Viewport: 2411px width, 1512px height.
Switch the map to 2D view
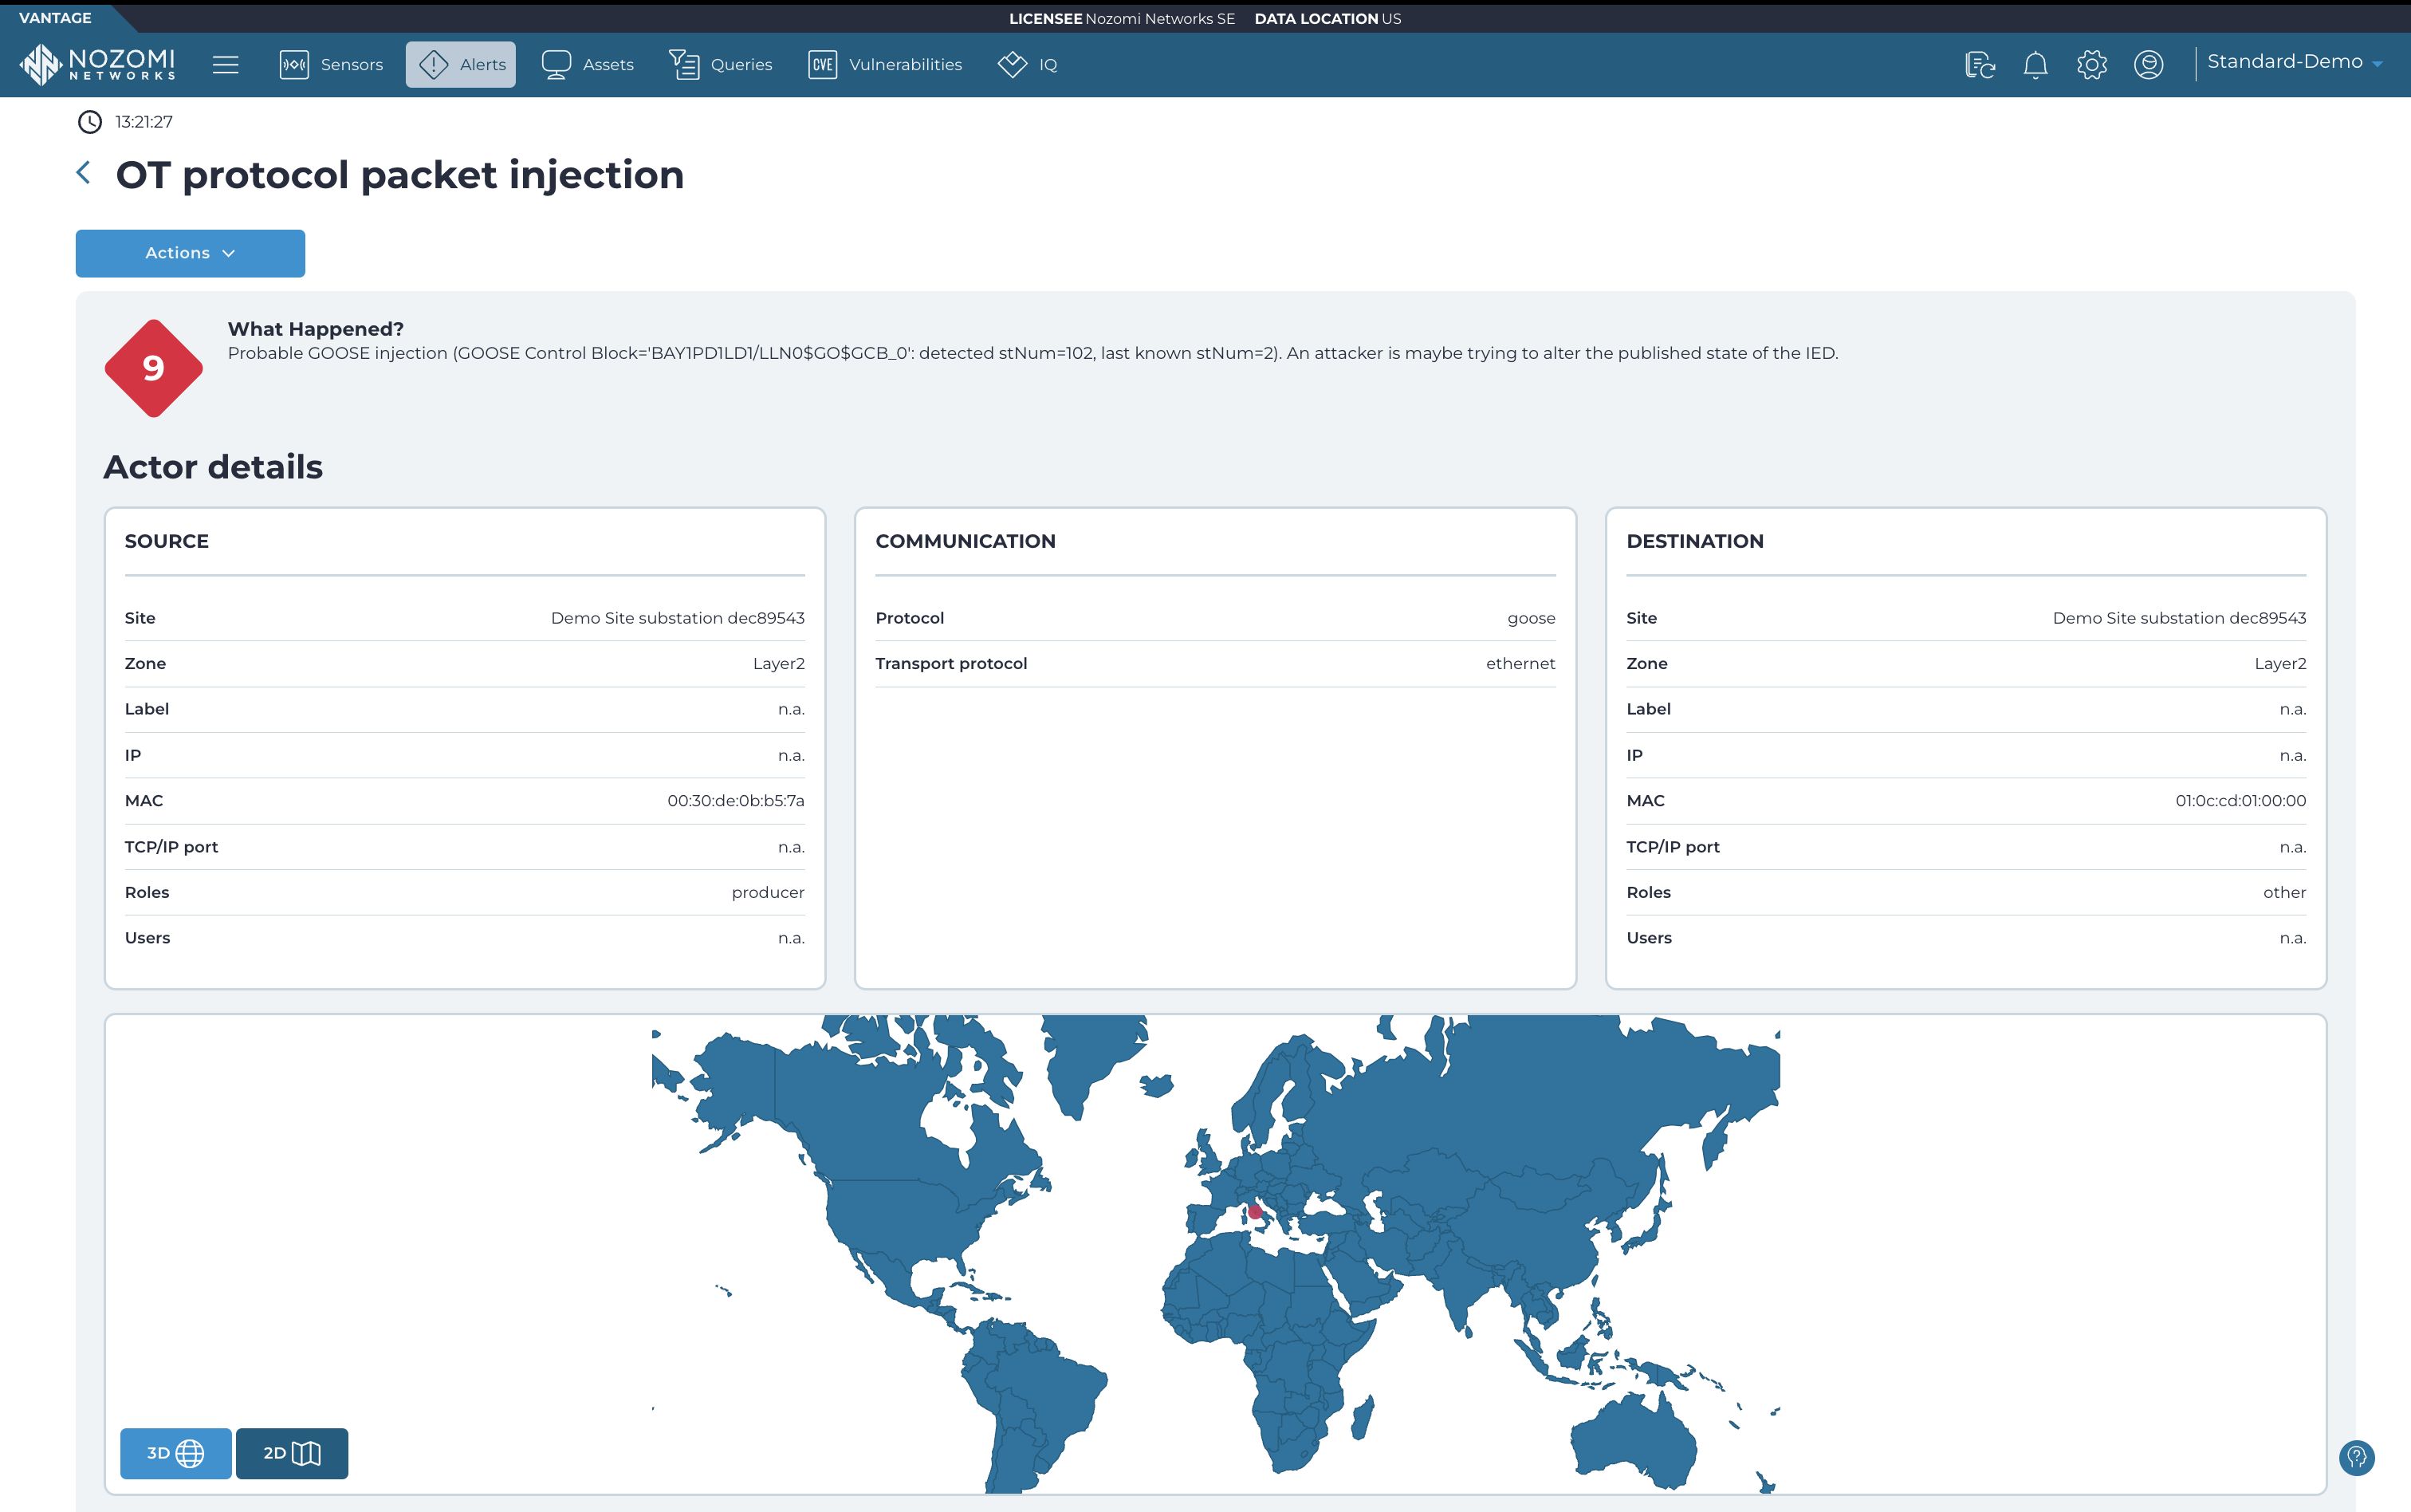(291, 1453)
